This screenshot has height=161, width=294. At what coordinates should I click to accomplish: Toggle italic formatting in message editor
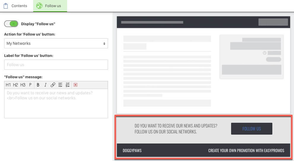[45, 85]
